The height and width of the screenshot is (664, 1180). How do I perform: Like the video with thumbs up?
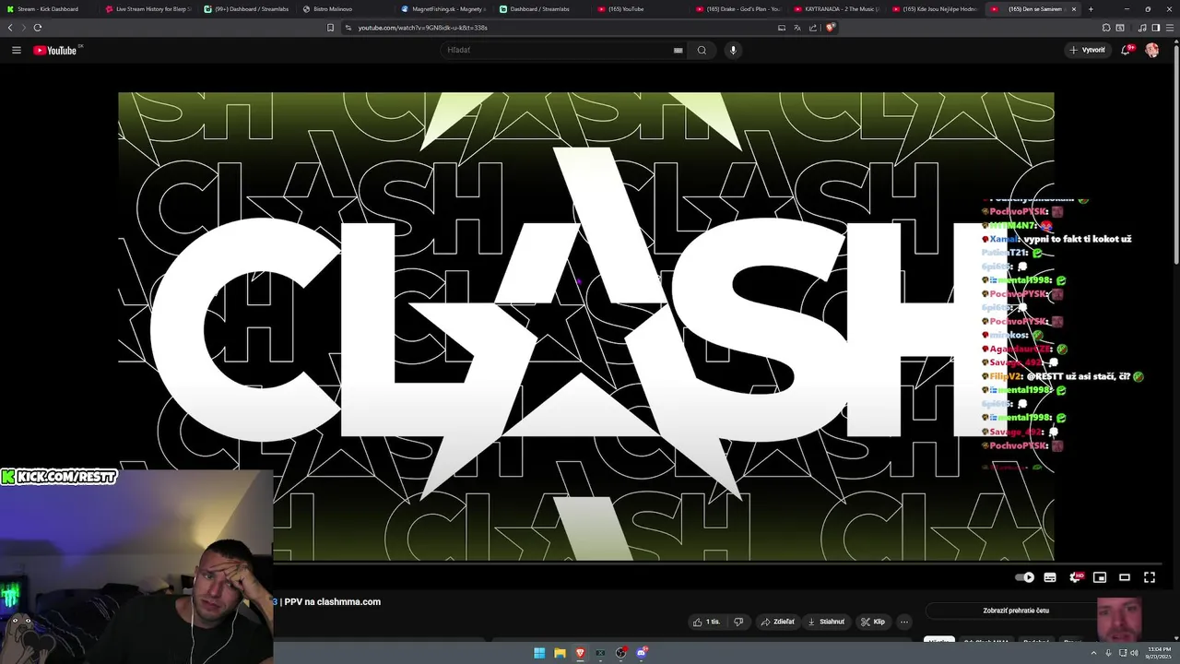tap(707, 622)
